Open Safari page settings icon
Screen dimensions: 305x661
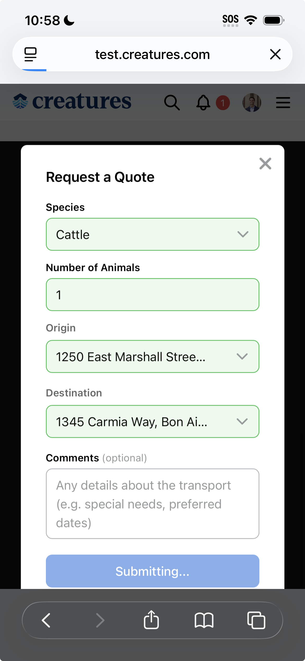click(x=31, y=54)
